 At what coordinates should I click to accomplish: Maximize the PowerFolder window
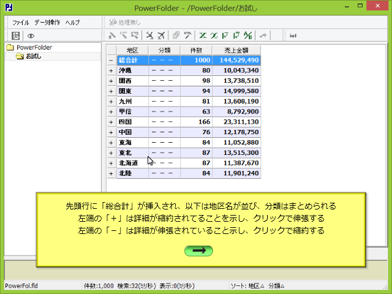[360, 6]
